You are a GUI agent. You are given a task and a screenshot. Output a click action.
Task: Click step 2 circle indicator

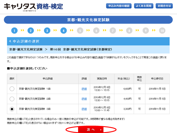(31, 30)
